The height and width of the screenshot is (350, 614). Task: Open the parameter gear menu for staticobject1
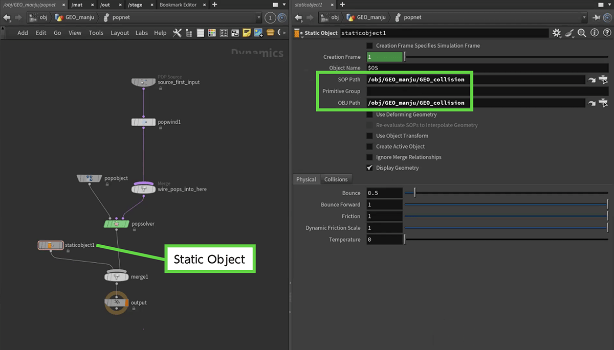coord(557,33)
